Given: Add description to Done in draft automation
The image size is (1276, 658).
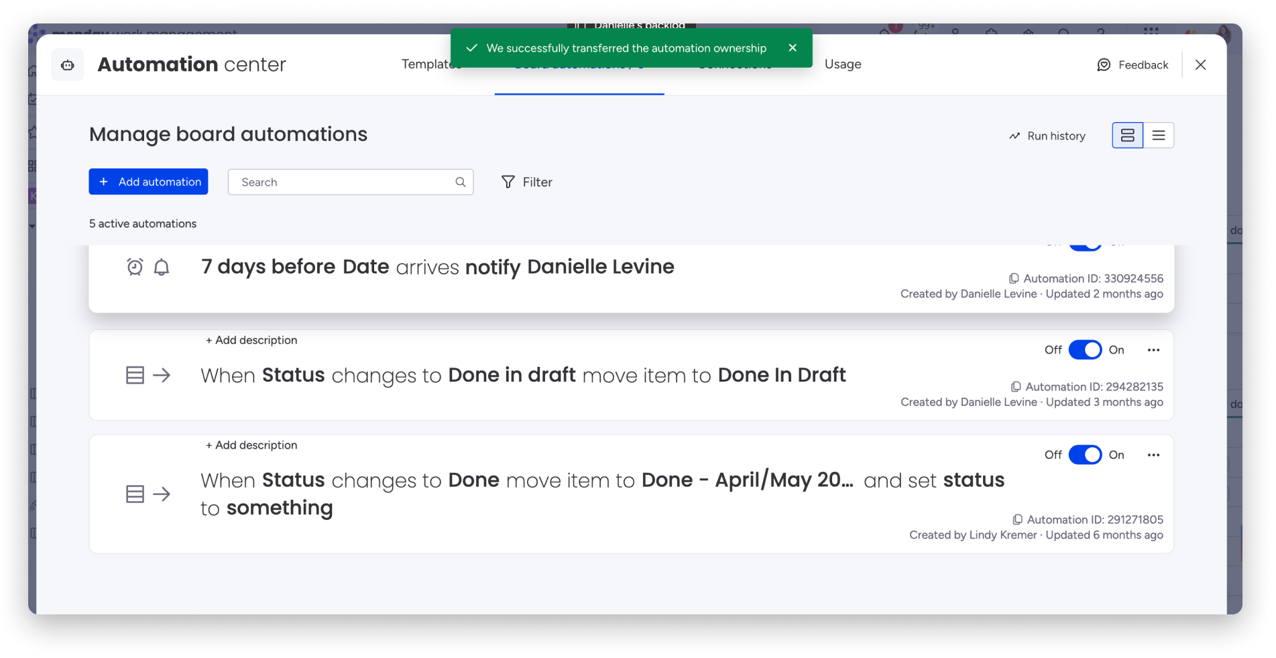Looking at the screenshot, I should click(x=251, y=340).
